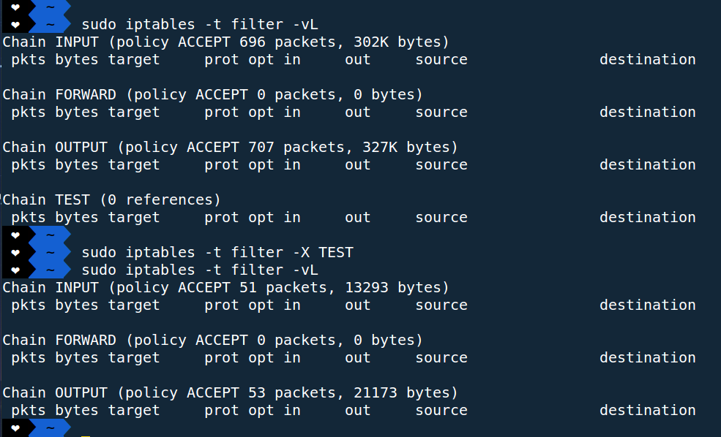Click the heart icon beside the -X TEST command

[x=15, y=252]
